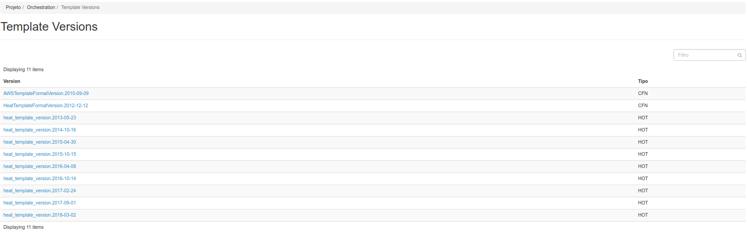The width and height of the screenshot is (747, 236).
Task: Open the Projeto breadcrumb link
Action: point(13,7)
